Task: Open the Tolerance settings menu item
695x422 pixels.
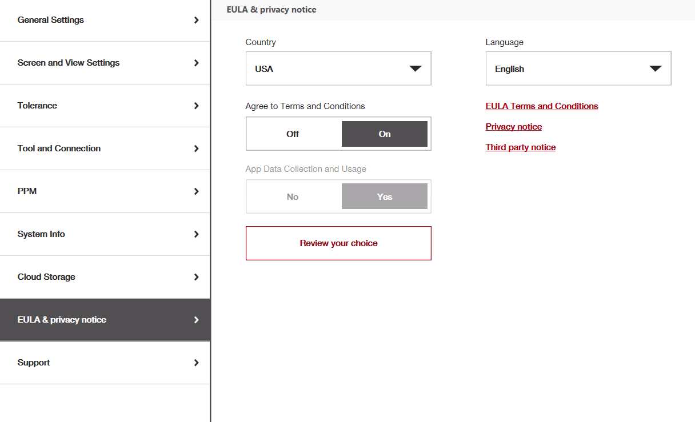Action: [38, 106]
